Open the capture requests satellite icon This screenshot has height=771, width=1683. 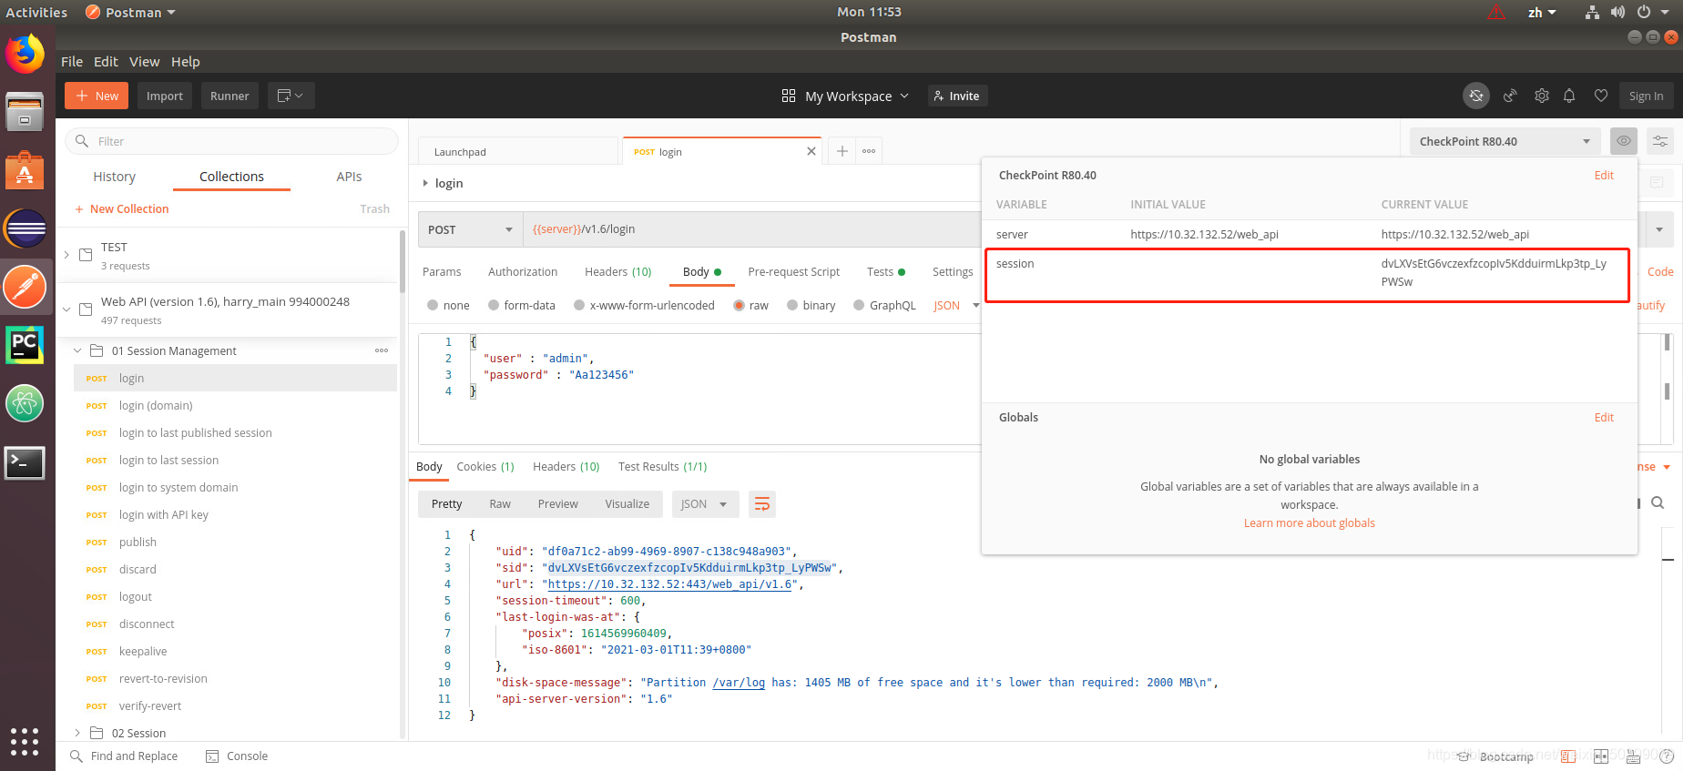click(x=1510, y=96)
